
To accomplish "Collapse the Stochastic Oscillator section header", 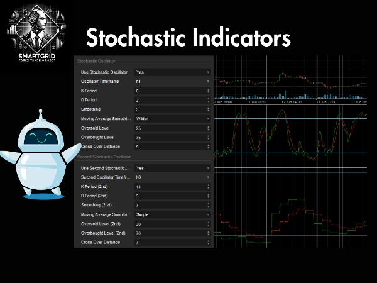I will [100, 62].
